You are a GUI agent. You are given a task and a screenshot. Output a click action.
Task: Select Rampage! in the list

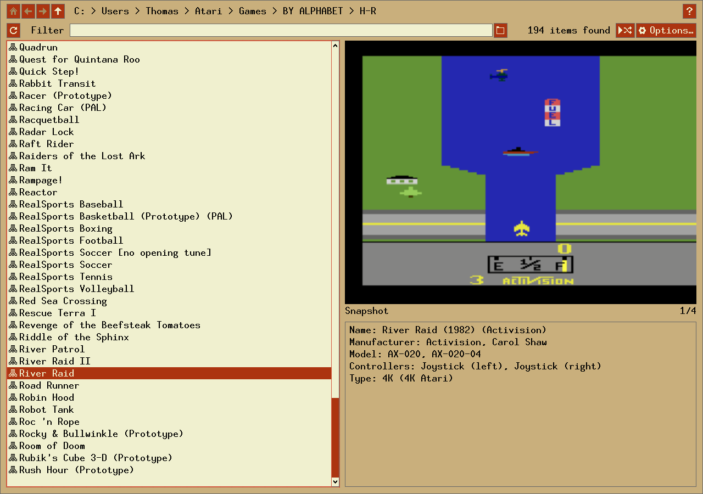click(169, 180)
